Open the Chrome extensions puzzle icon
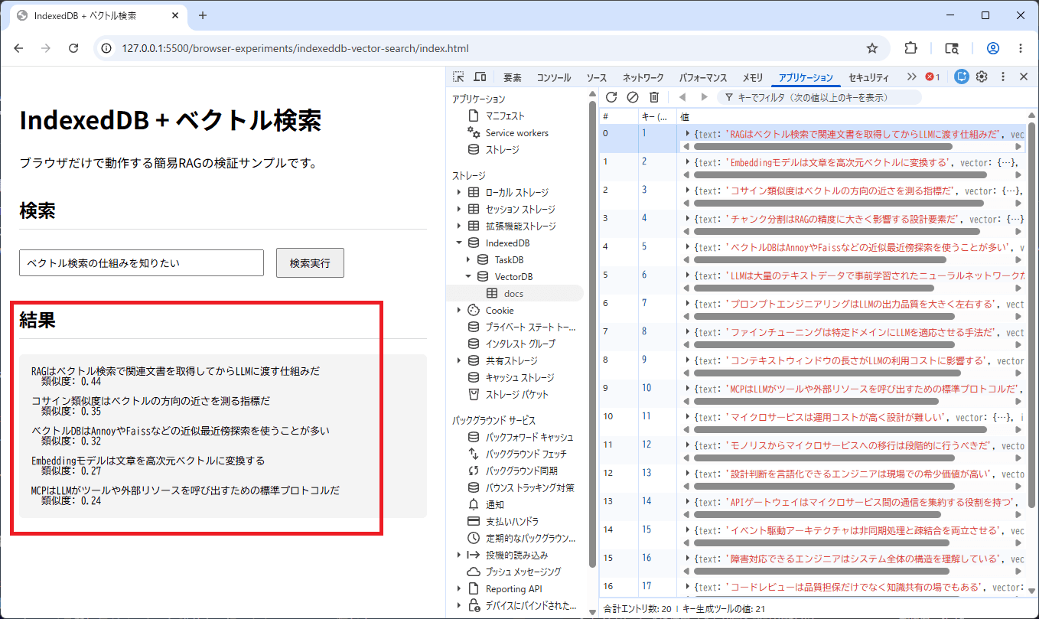This screenshot has height=619, width=1039. click(x=910, y=48)
